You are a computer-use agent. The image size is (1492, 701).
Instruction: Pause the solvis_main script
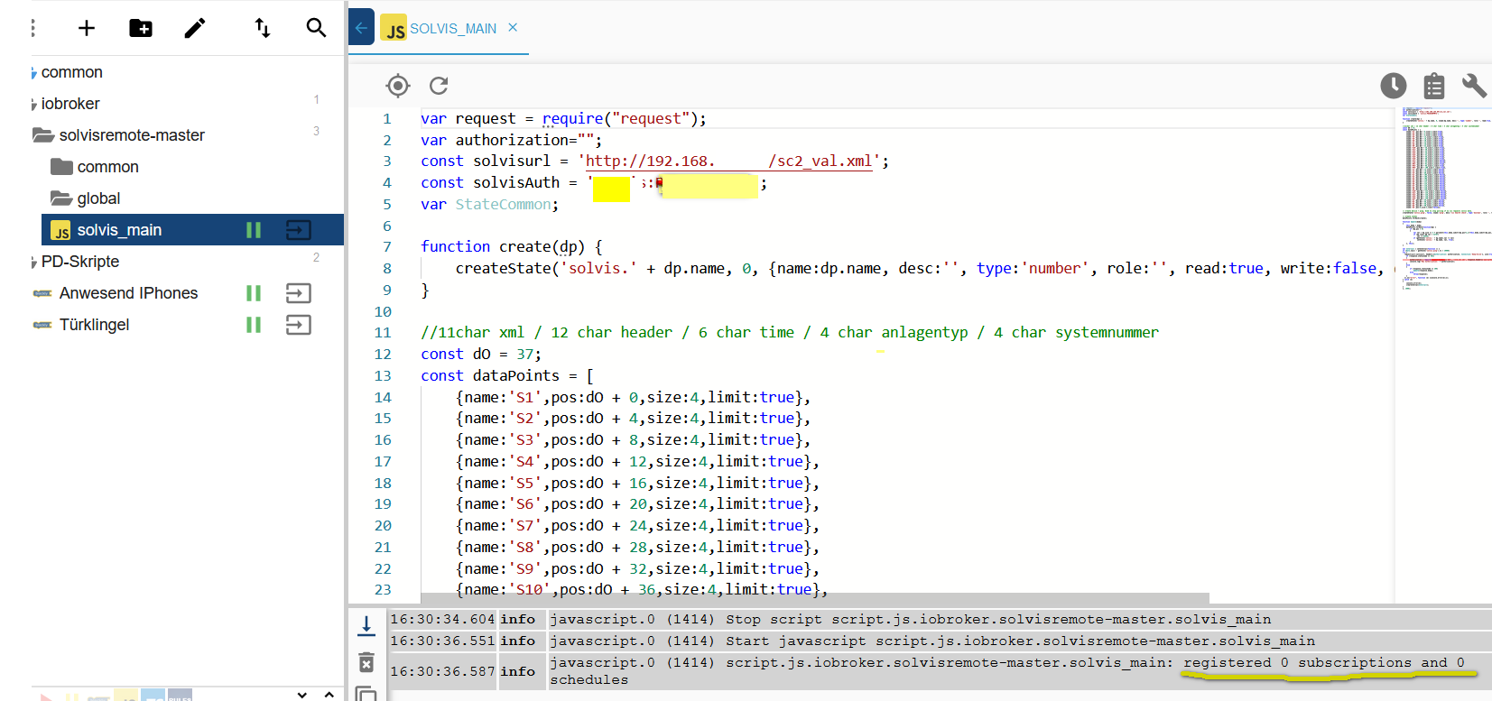(x=254, y=230)
